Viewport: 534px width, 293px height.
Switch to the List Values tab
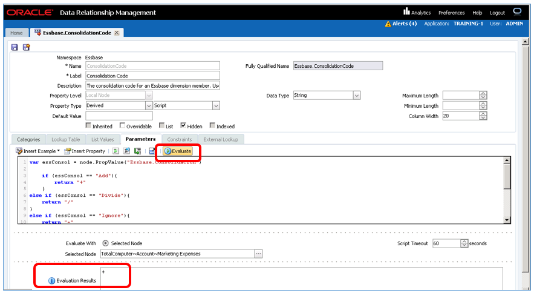(103, 139)
